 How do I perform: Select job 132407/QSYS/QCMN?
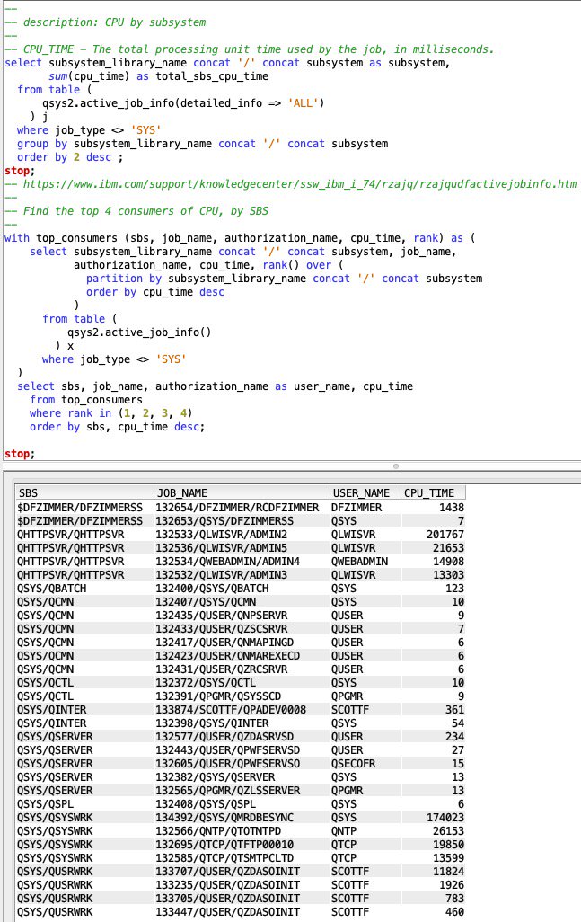pos(206,601)
